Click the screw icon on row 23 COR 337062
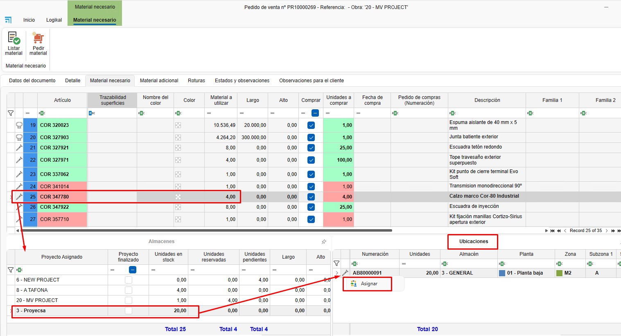Image resolution: width=621 pixels, height=336 pixels. [19, 174]
